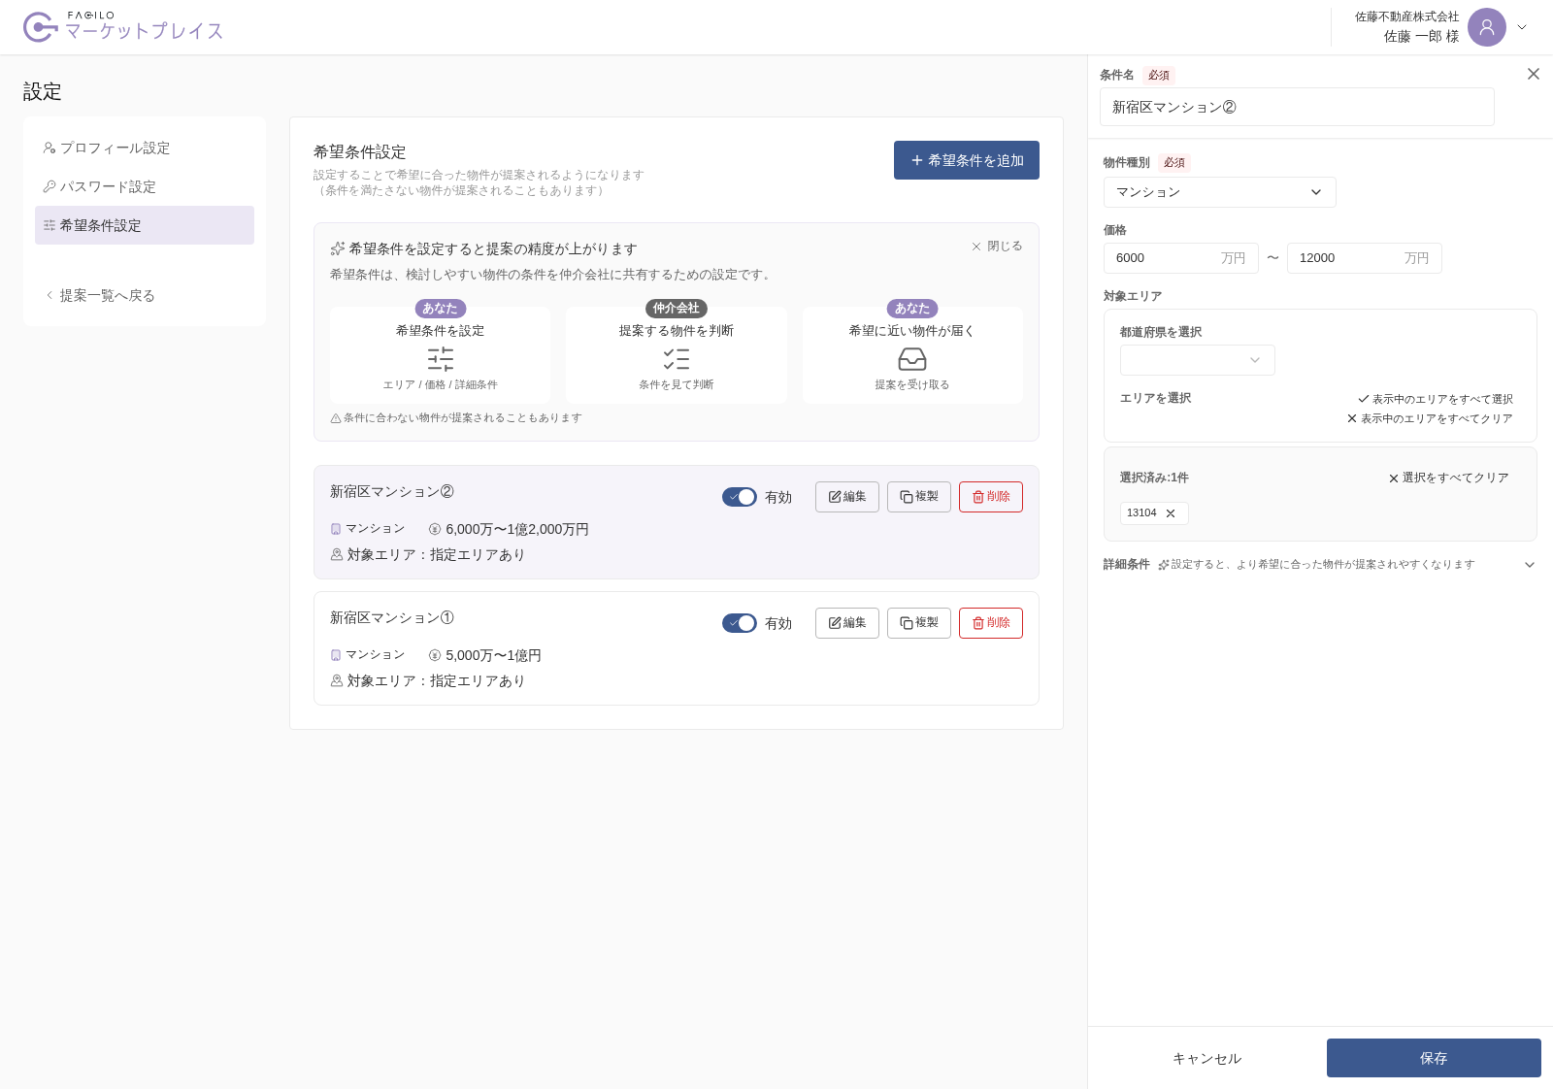
Task: Delete 新宿区マンション② condition
Action: coord(991,497)
